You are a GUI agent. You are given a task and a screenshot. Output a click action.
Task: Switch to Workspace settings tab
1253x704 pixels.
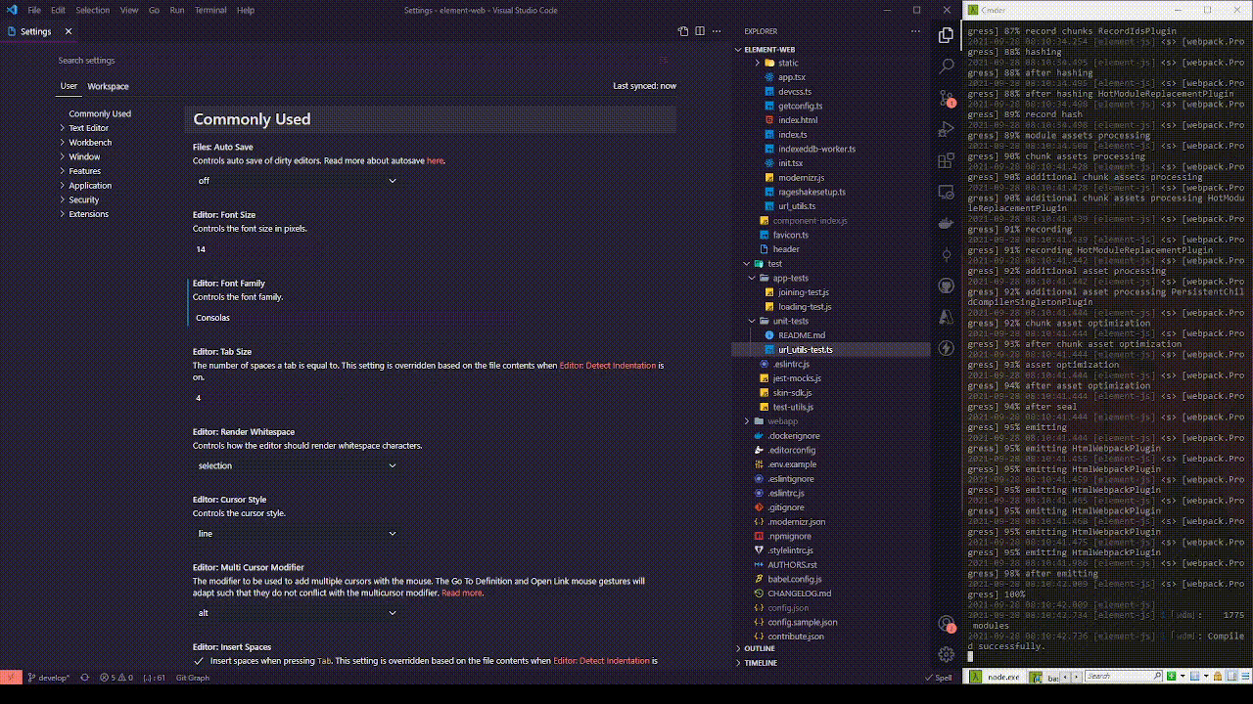click(x=108, y=86)
